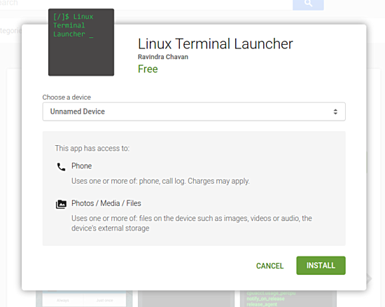Screen dimensions: 385x307
Task: Click the background search field
Action: click(x=146, y=4)
